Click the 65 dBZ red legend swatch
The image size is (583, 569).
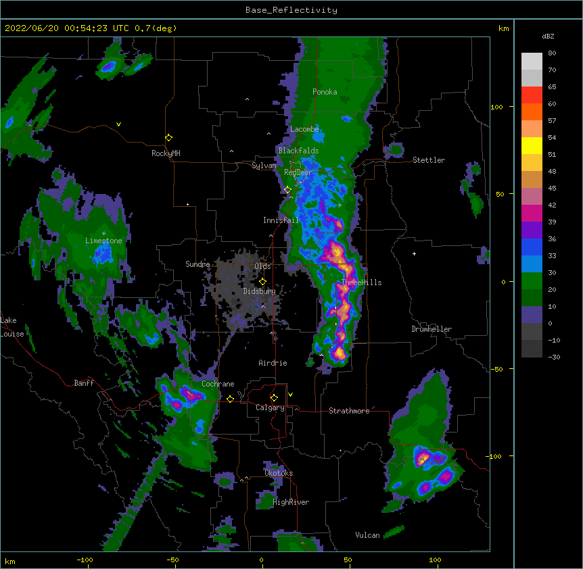tap(532, 95)
